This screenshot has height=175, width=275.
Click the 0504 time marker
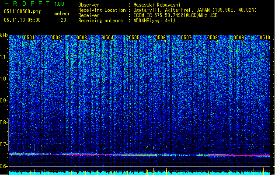(x=108, y=38)
